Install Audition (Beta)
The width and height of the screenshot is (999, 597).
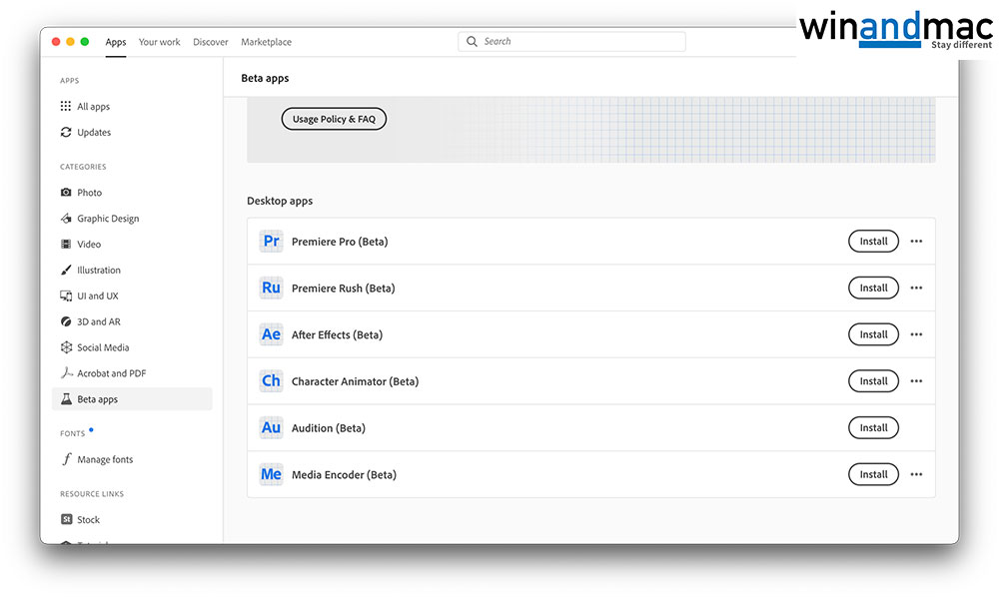(x=873, y=427)
